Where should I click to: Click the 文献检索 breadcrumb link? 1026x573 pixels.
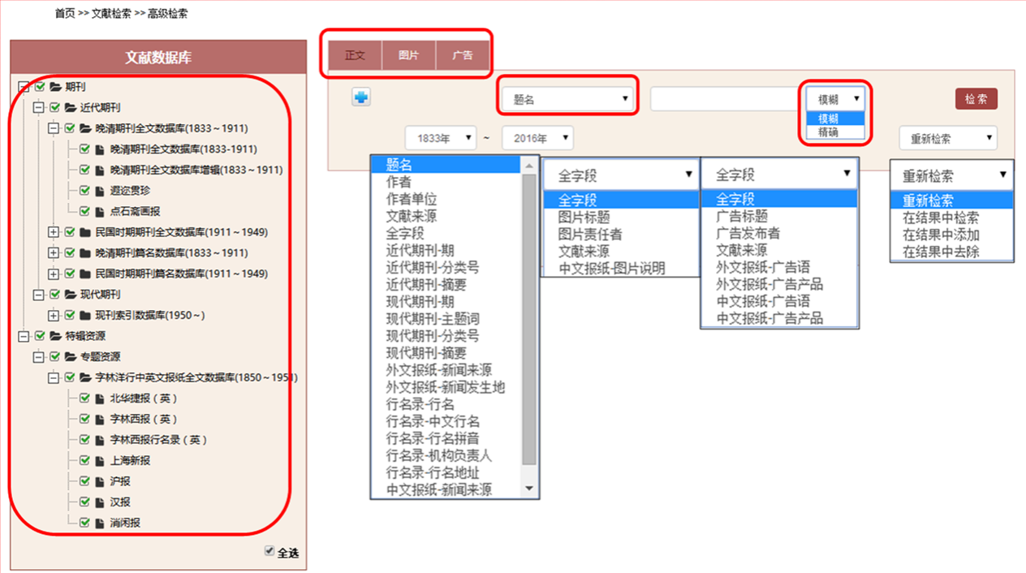coord(112,14)
